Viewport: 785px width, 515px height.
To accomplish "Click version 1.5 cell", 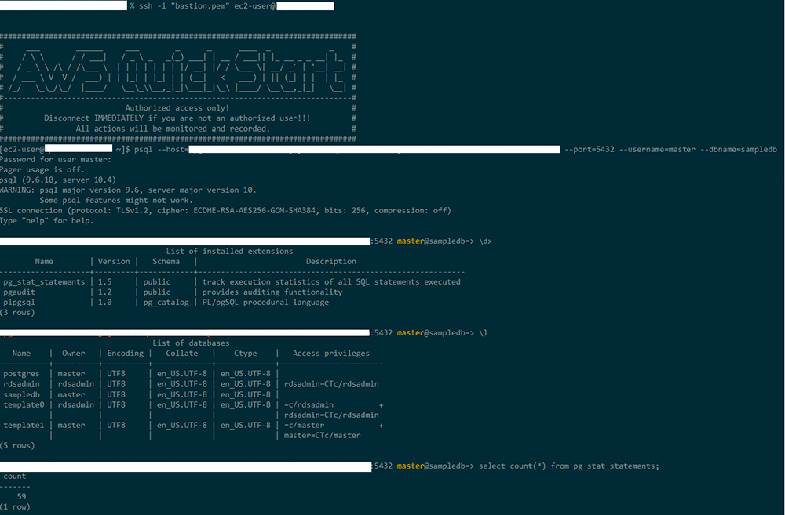I will 104,282.
